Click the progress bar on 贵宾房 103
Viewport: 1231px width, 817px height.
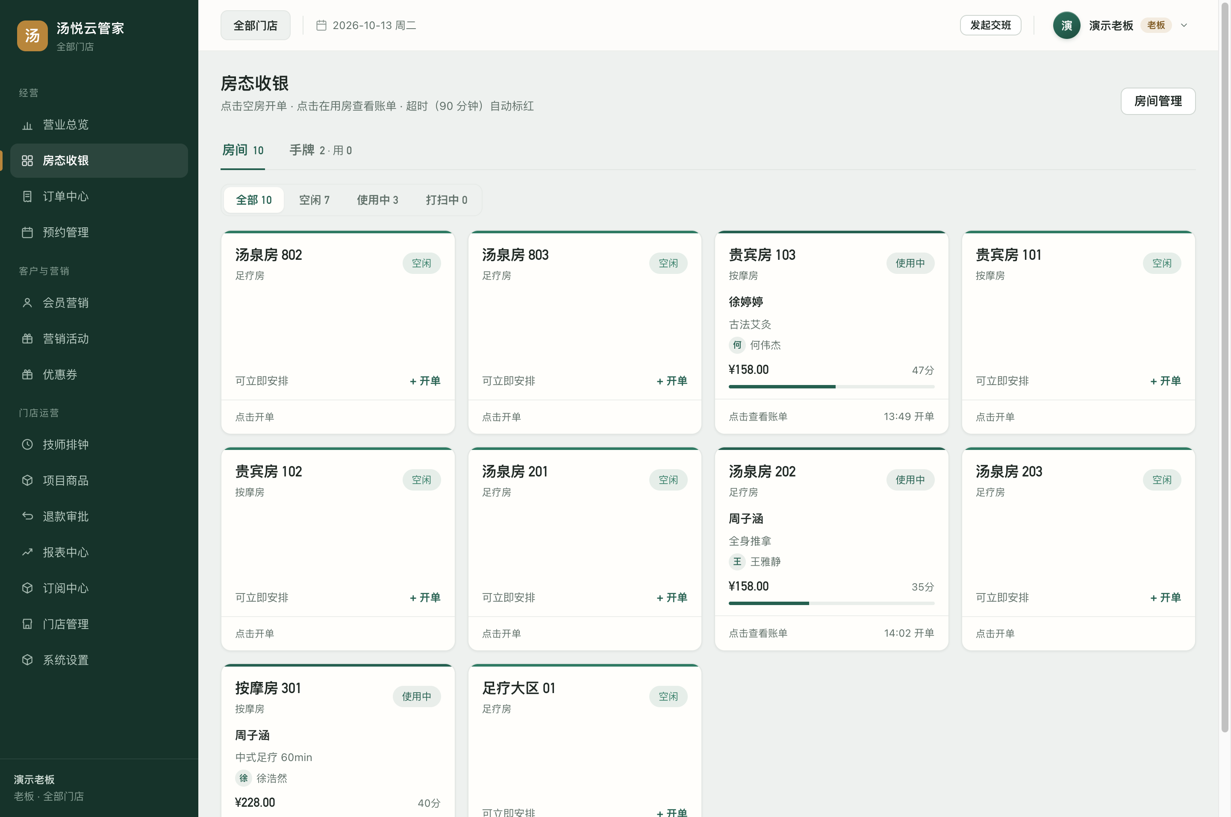(831, 387)
